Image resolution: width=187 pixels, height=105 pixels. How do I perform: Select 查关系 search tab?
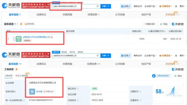72,52
